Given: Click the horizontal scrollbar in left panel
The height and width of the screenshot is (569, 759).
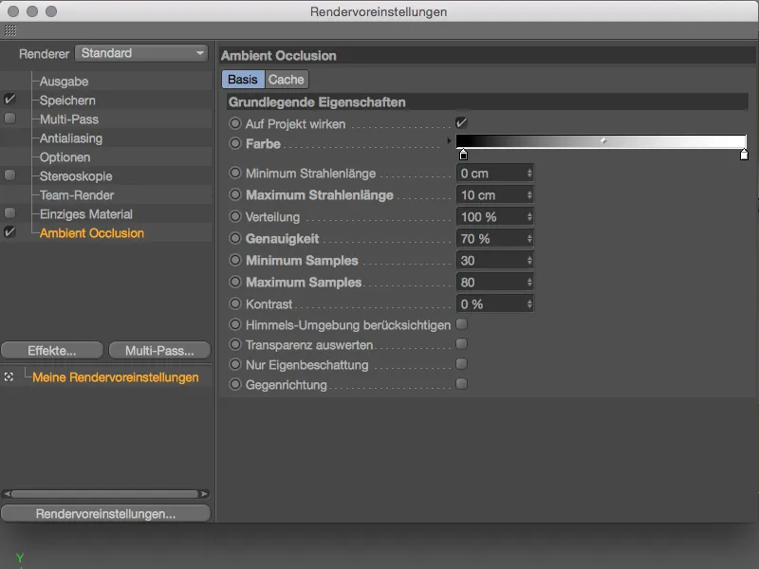Looking at the screenshot, I should pyautogui.click(x=105, y=494).
